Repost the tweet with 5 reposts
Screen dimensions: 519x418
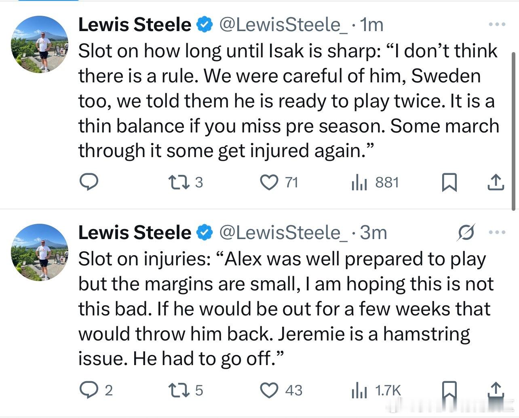(x=179, y=390)
